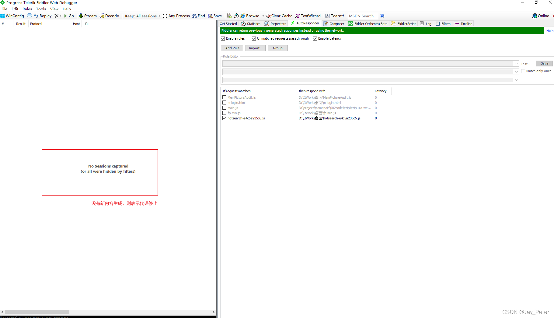The image size is (554, 318).
Task: Open the Composer tab
Action: (334, 24)
